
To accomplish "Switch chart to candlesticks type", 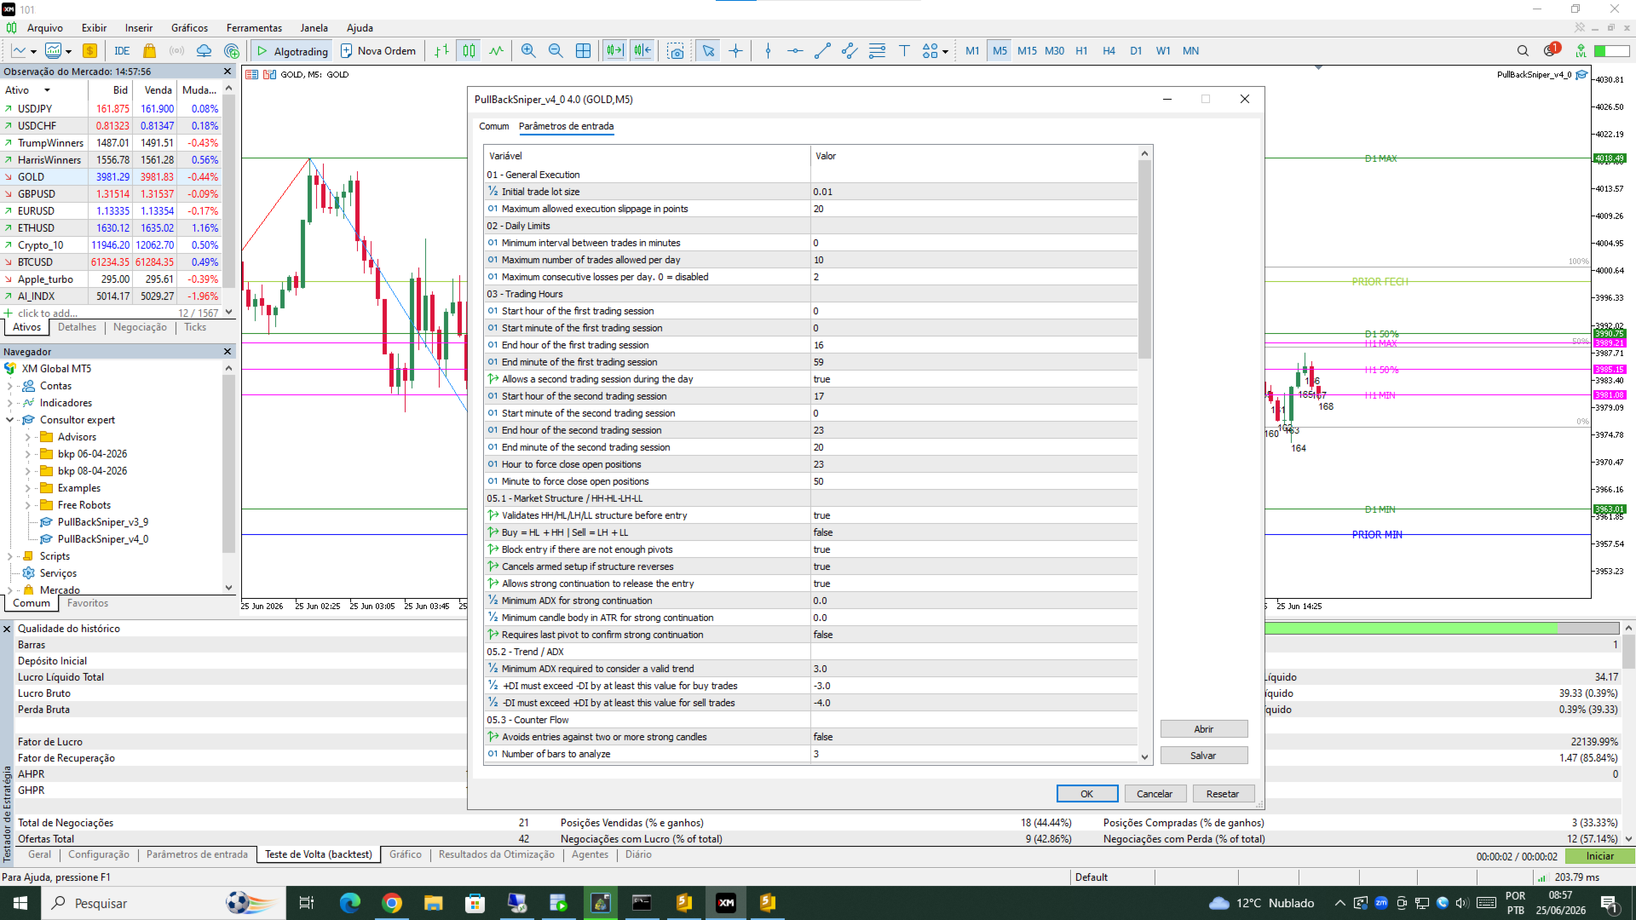I will (469, 51).
